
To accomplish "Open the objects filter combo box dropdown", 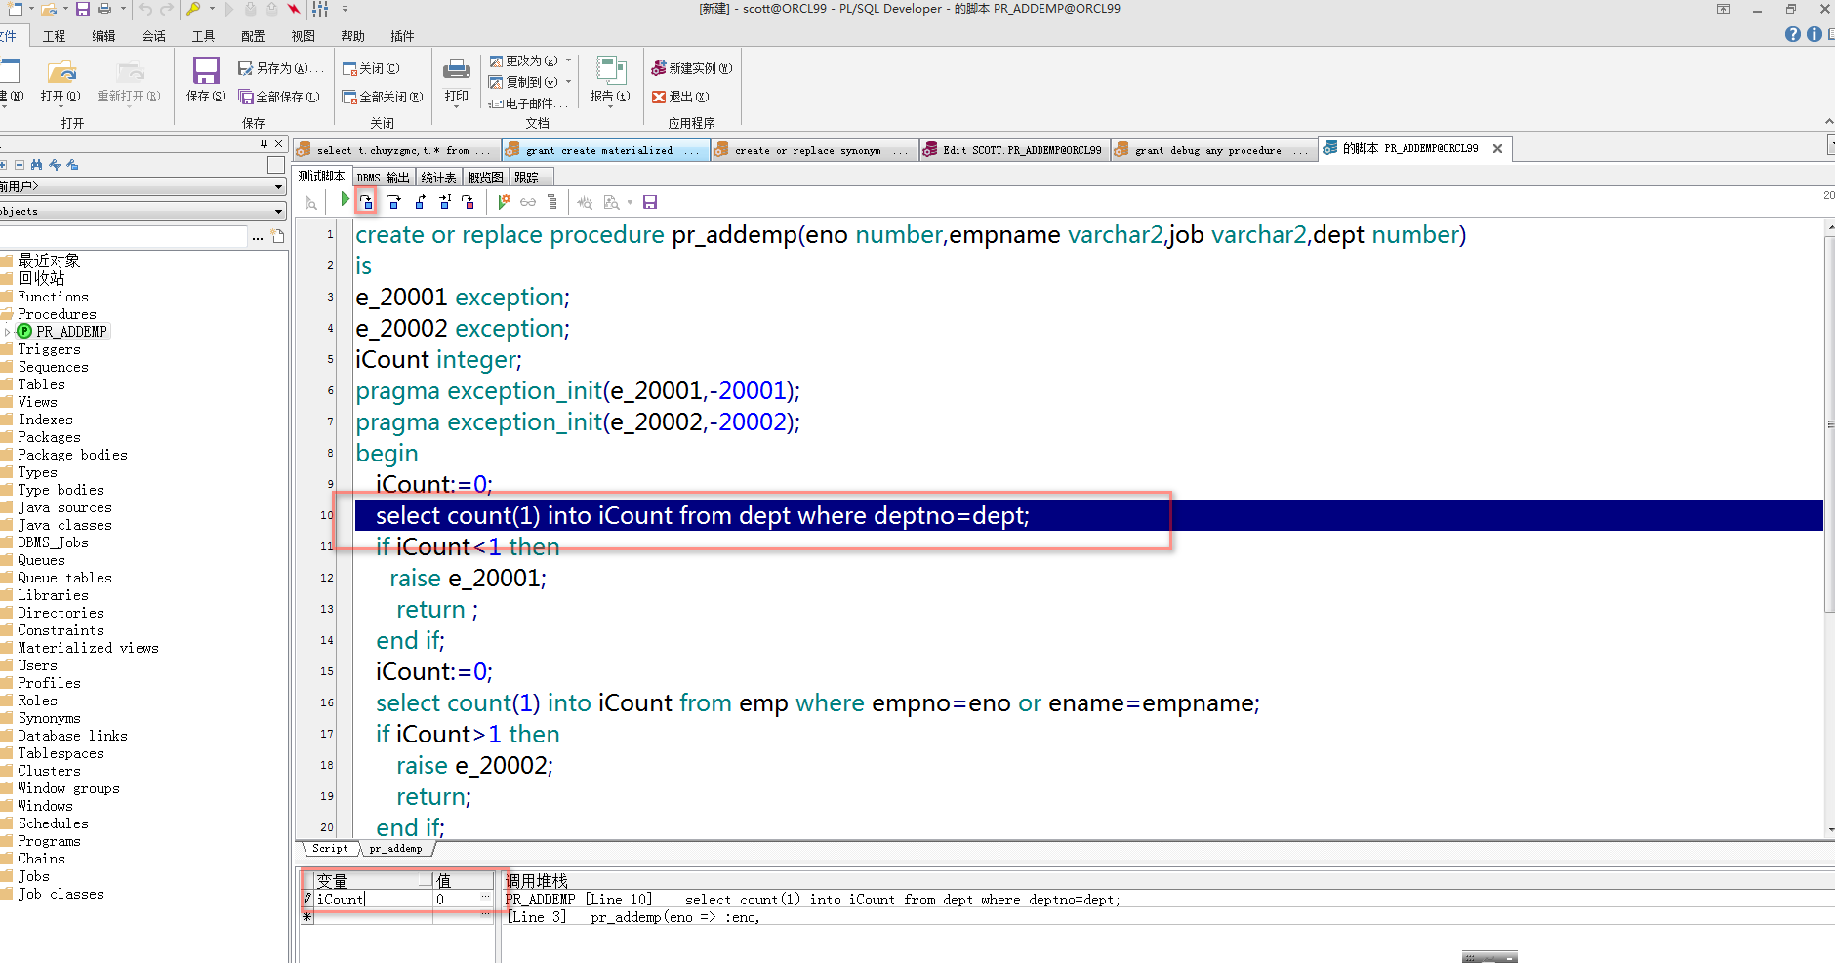I will tap(278, 211).
